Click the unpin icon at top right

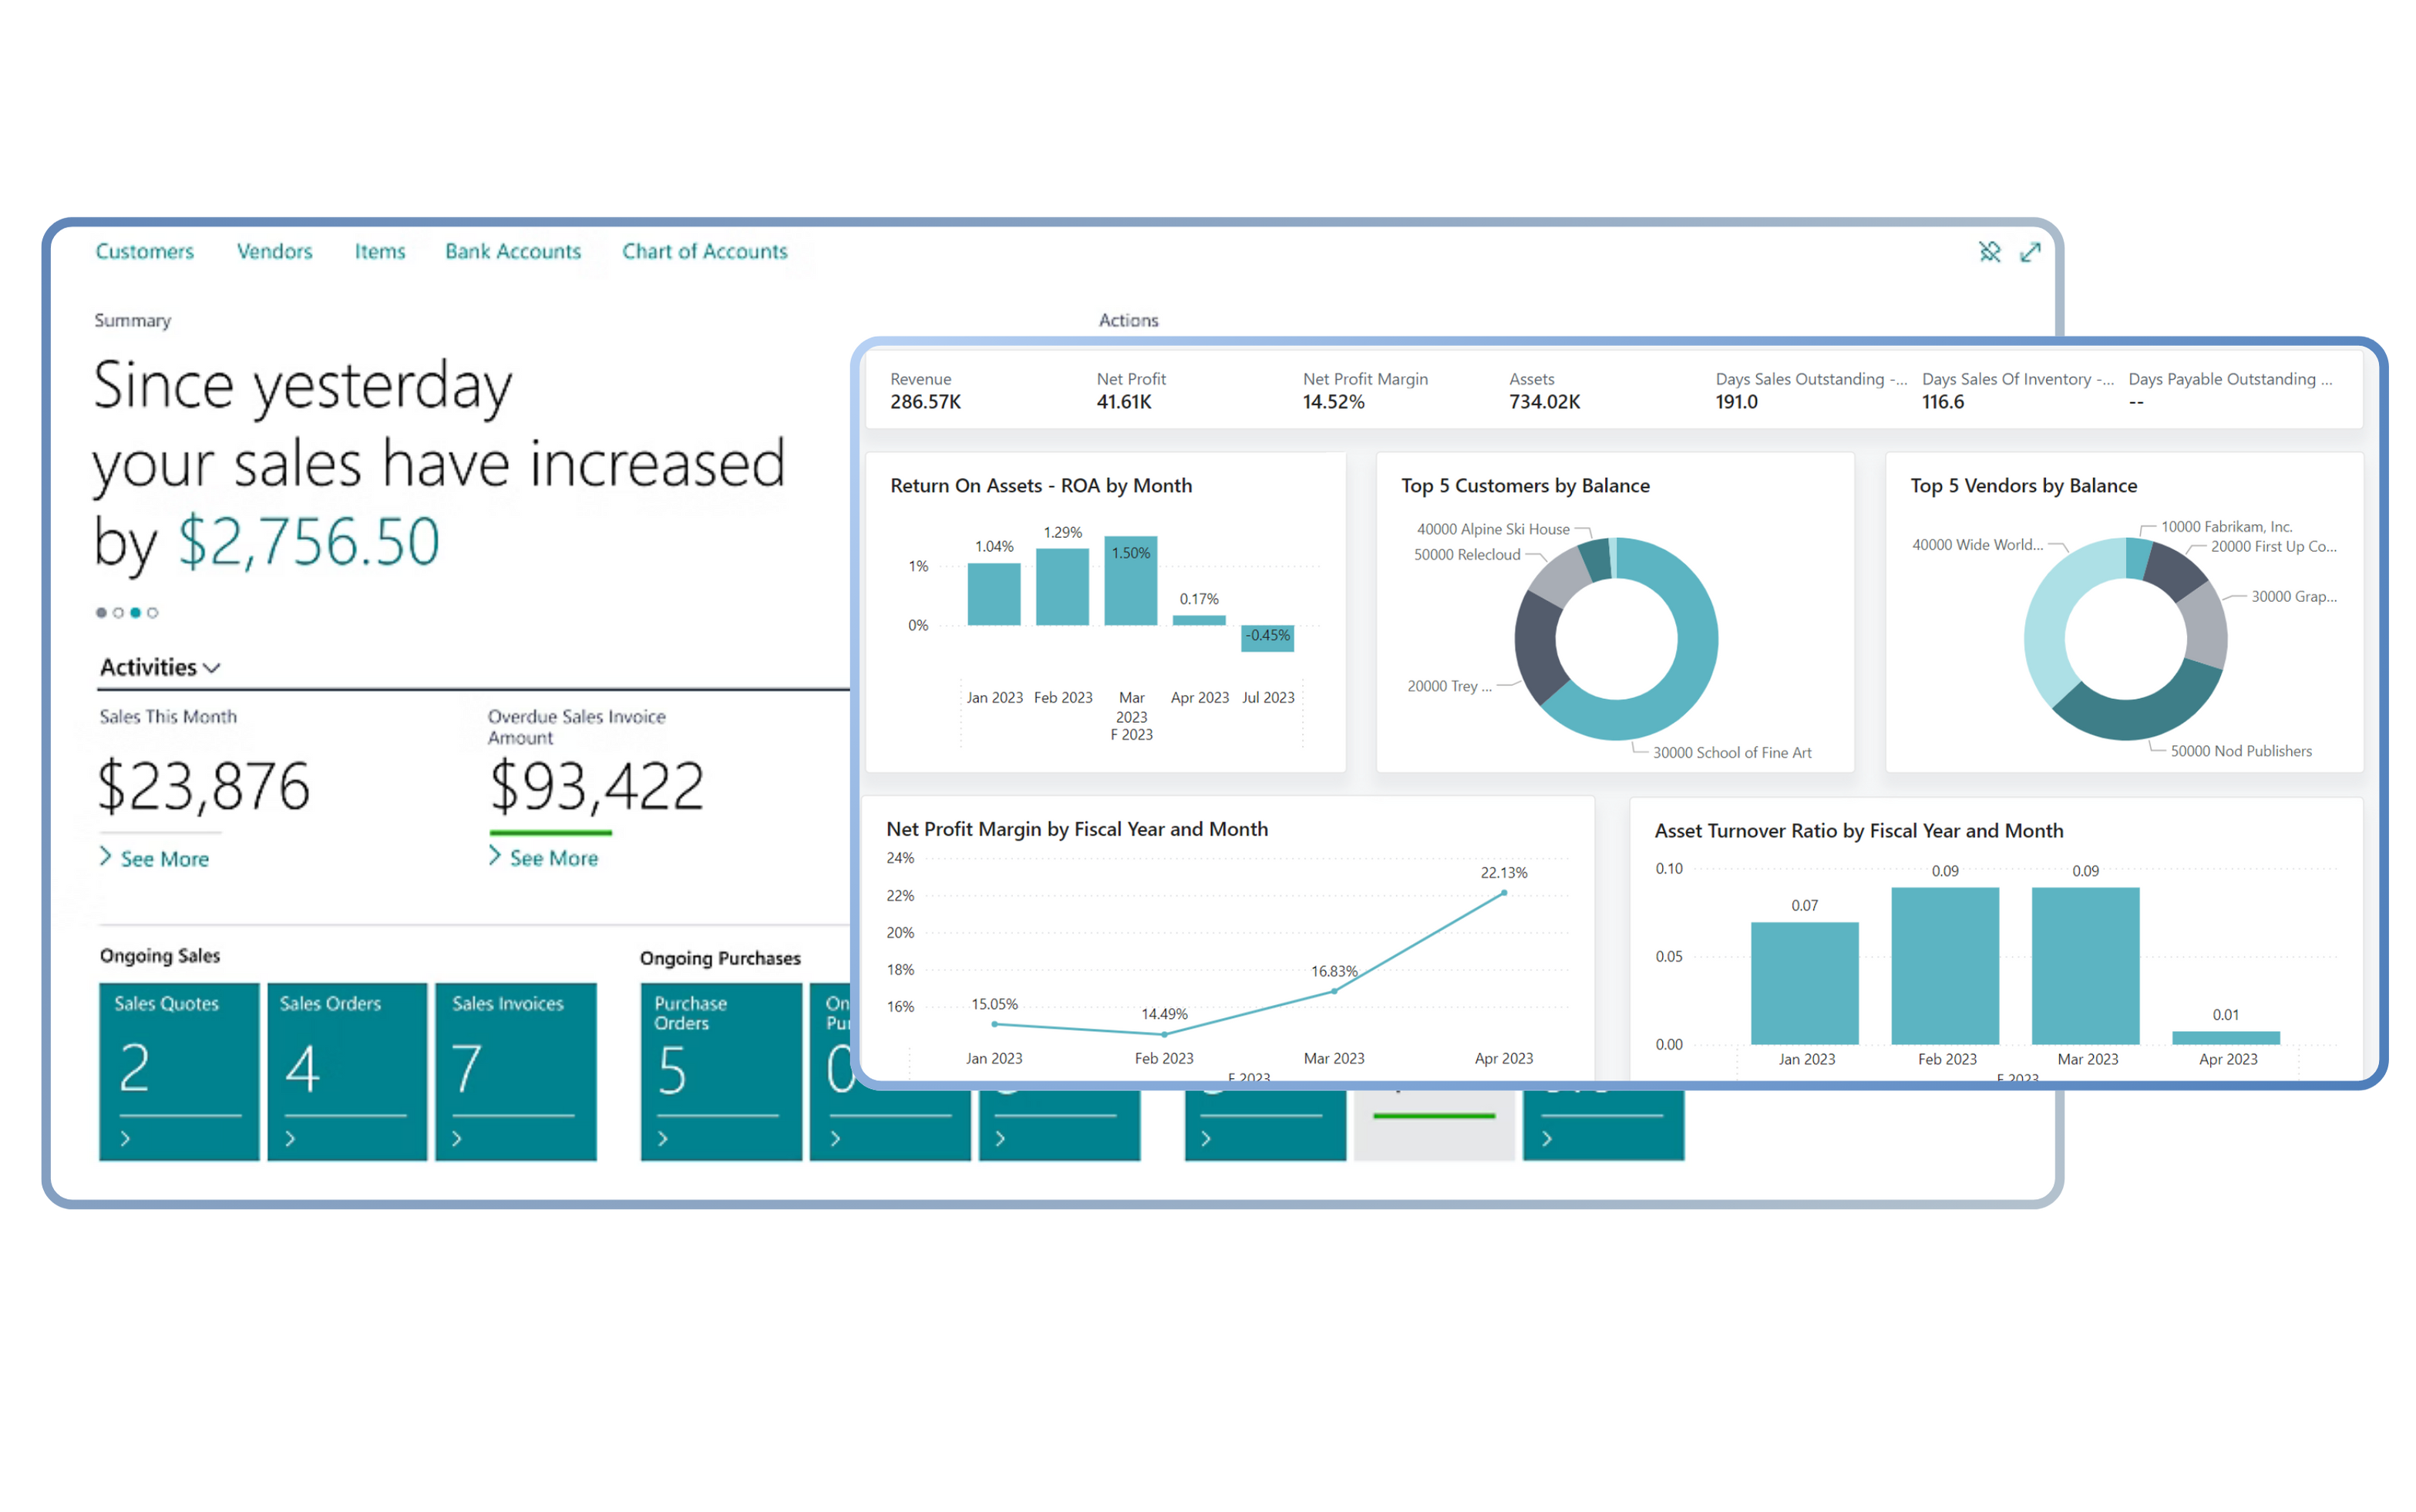coord(1989,252)
